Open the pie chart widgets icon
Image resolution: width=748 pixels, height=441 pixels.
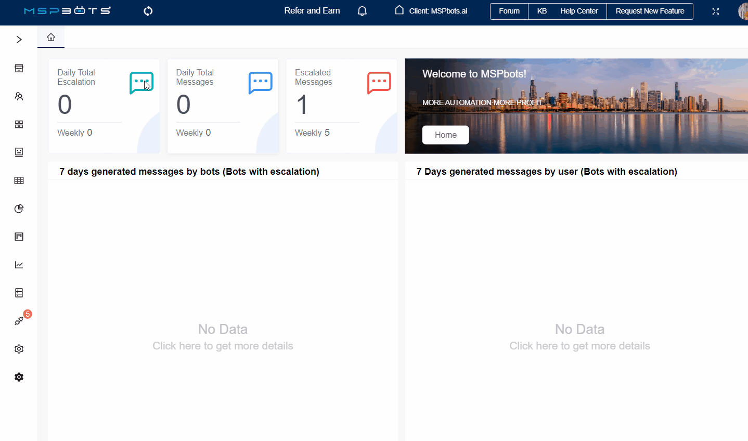(x=19, y=209)
